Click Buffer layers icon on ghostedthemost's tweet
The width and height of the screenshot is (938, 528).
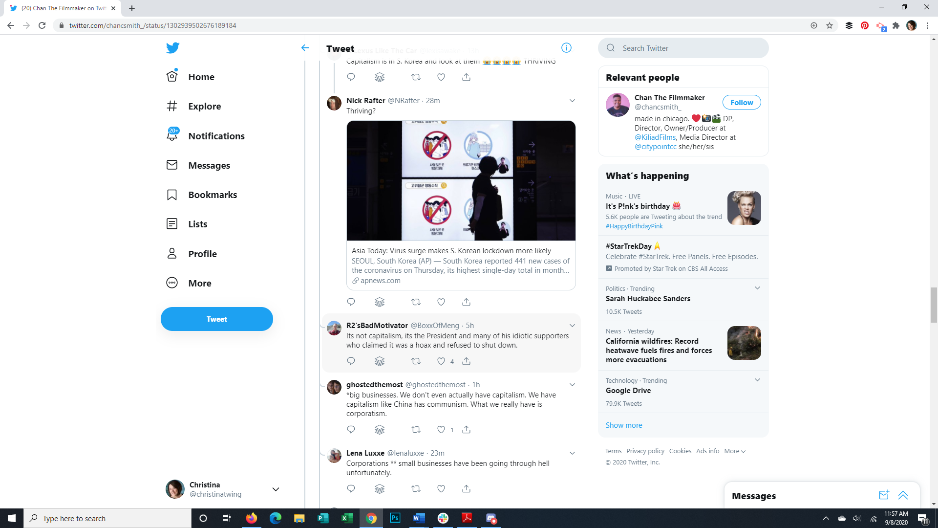pos(380,430)
